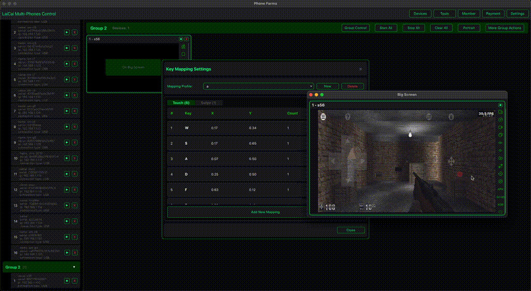Toggle the stop indicator on Big Screen panel

[x=500, y=105]
